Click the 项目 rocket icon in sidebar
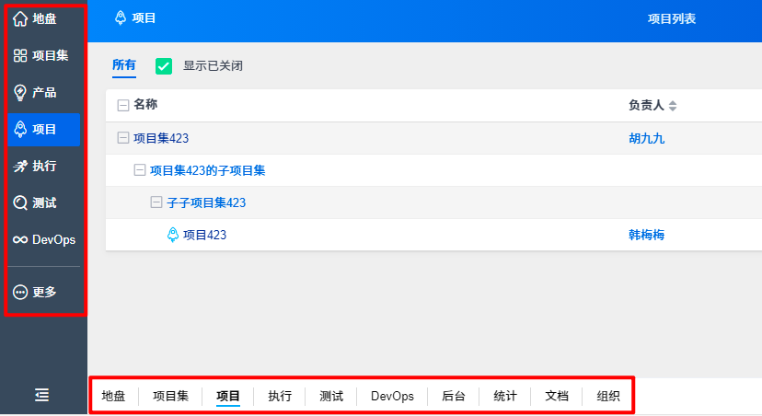Screen dimensions: 762x416 coord(20,129)
